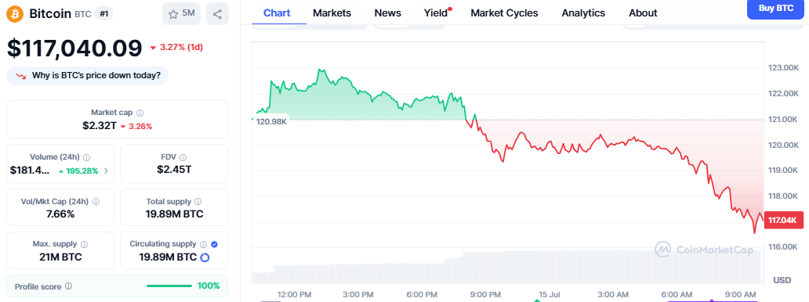
Task: Click the Profile score progress bar
Action: [x=169, y=286]
